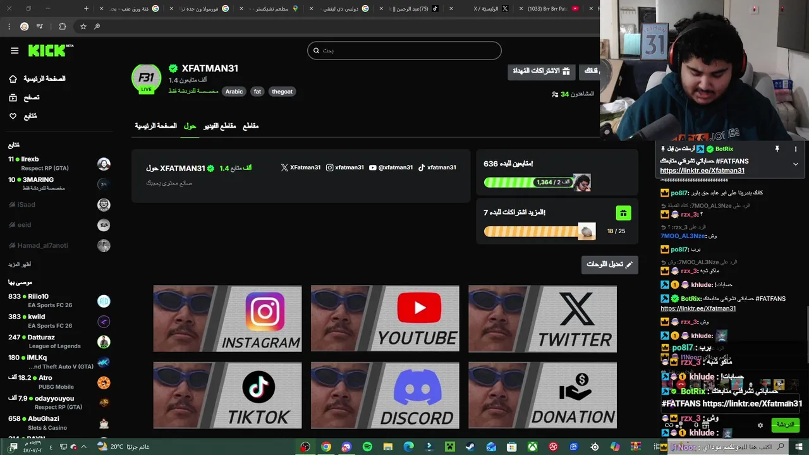This screenshot has height=455, width=809.
Task: Switch to the Videos tab
Action: [219, 126]
